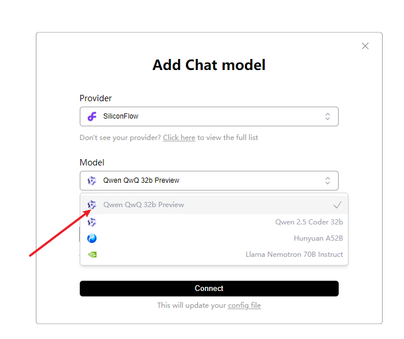Click the Model field's selected model text
This screenshot has width=404, height=339.
[x=141, y=180]
